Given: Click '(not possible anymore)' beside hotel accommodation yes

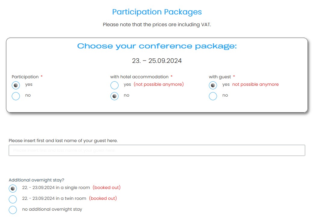Looking at the screenshot, I should tap(159, 84).
